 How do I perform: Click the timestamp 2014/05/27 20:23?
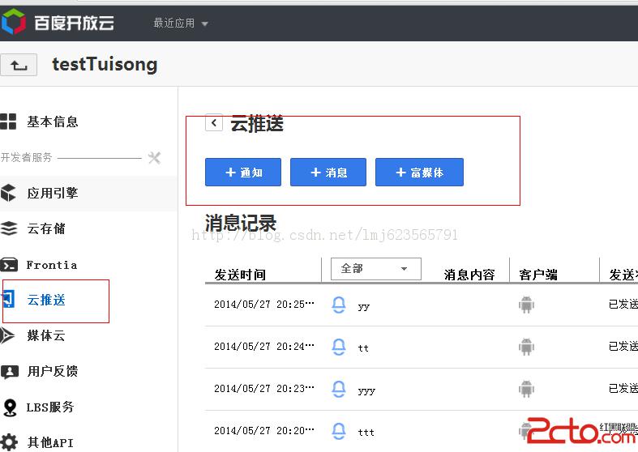tap(264, 389)
